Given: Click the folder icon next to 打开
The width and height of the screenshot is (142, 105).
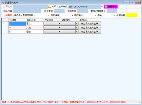Looking at the screenshot, I should [x=49, y=7].
